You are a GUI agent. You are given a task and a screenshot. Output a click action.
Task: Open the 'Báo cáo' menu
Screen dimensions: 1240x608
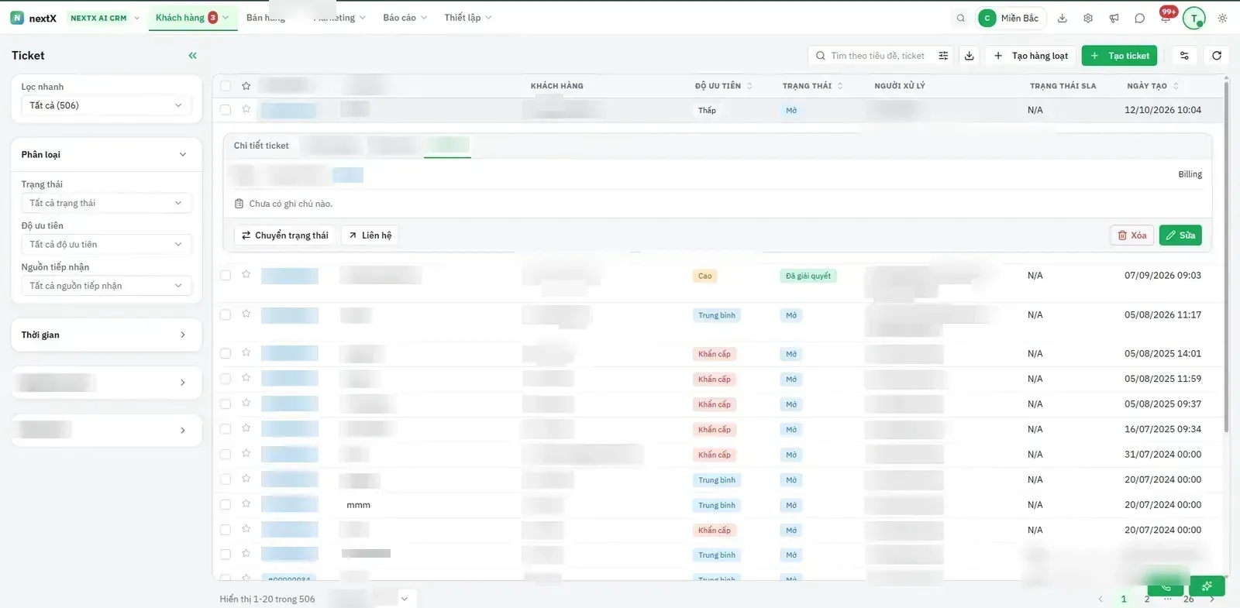pos(405,18)
